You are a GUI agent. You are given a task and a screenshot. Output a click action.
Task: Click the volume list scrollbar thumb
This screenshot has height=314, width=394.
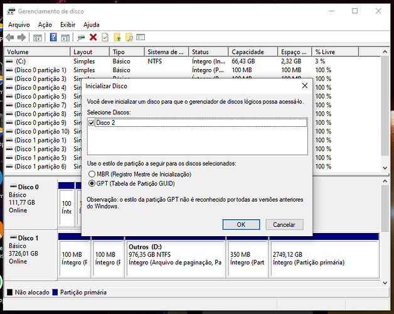click(385, 106)
